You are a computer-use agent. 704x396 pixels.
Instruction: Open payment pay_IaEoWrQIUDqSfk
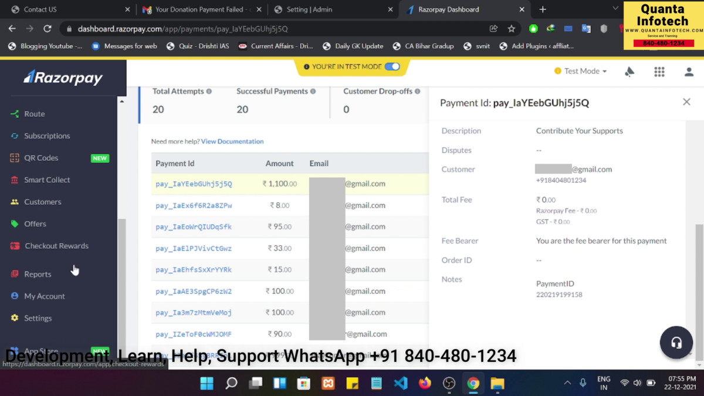[x=194, y=227]
